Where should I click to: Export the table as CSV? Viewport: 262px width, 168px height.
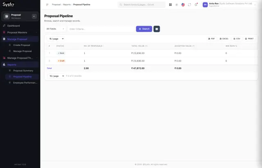(x=237, y=39)
